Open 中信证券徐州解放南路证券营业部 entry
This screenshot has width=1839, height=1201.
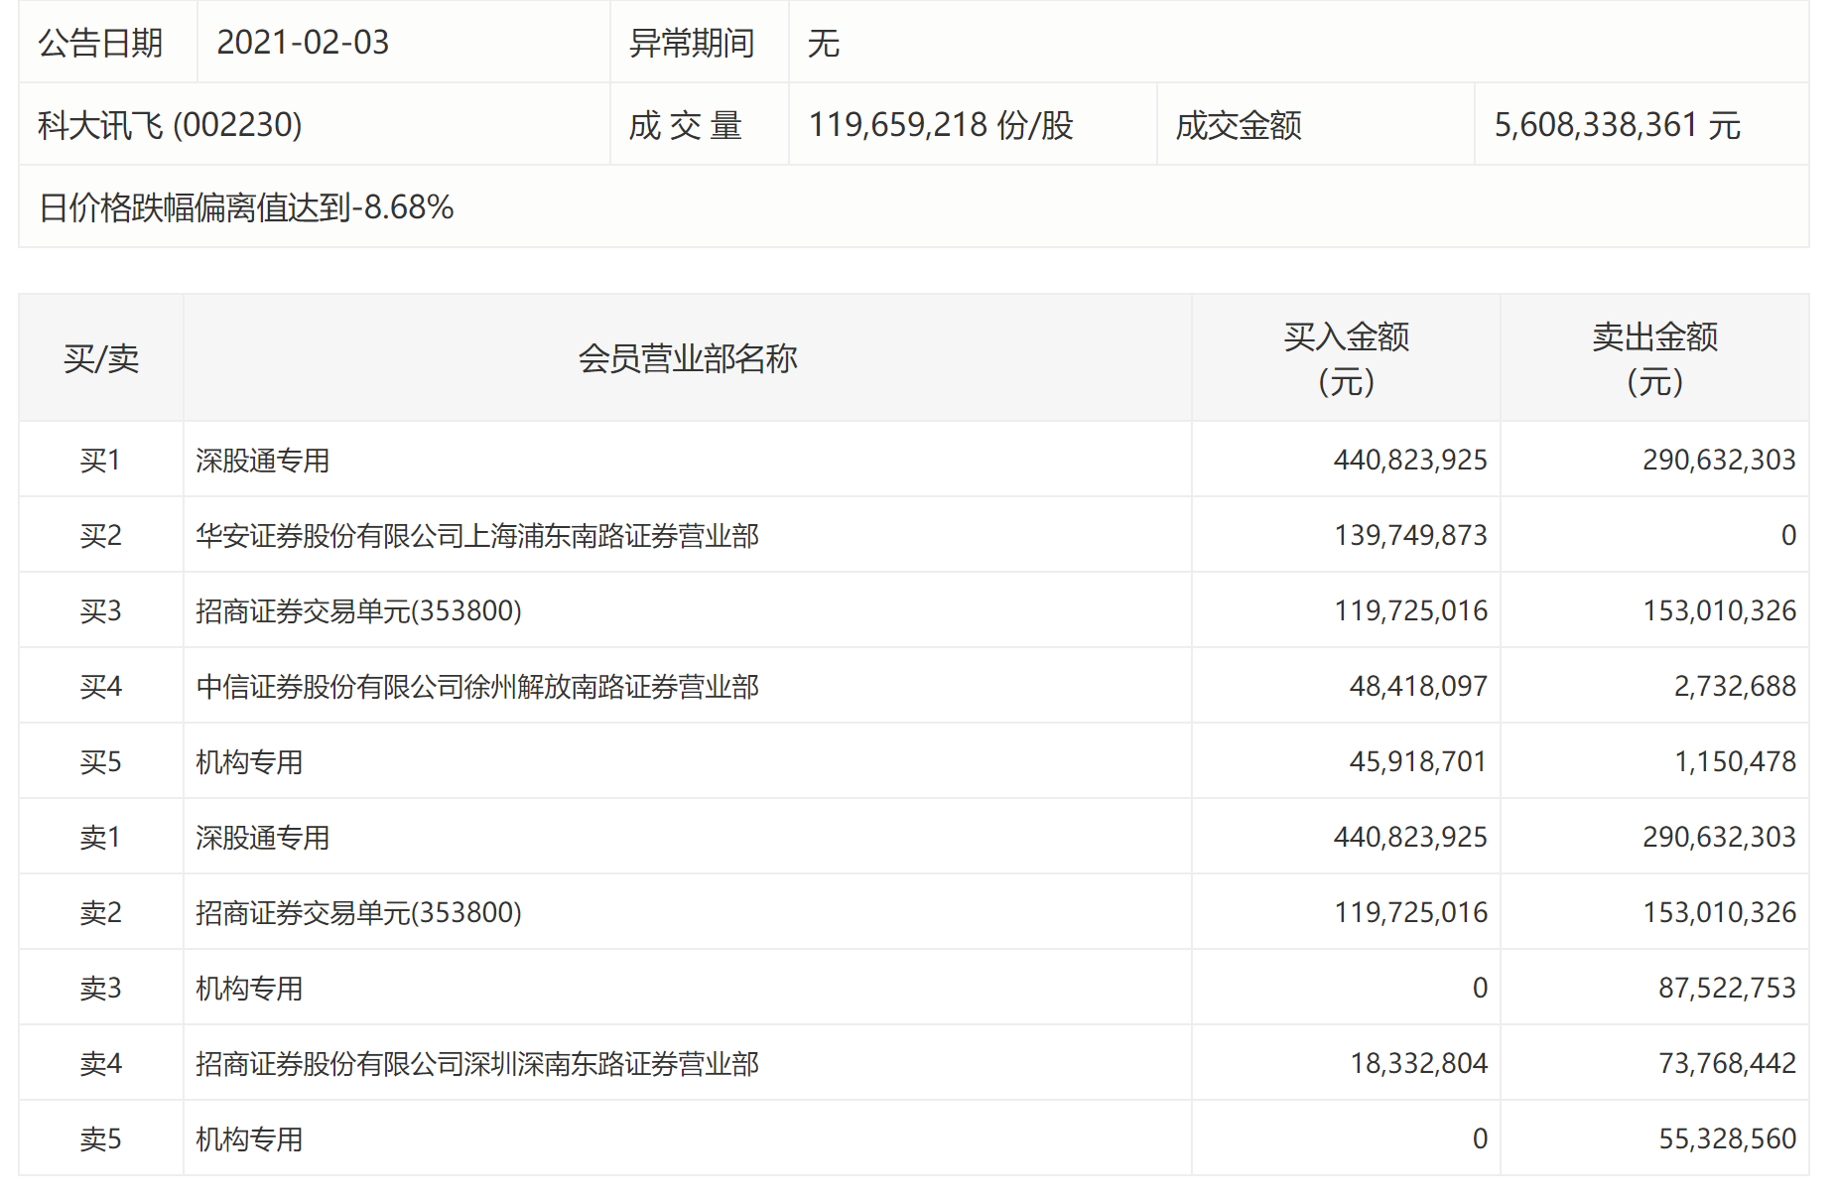[x=477, y=687]
